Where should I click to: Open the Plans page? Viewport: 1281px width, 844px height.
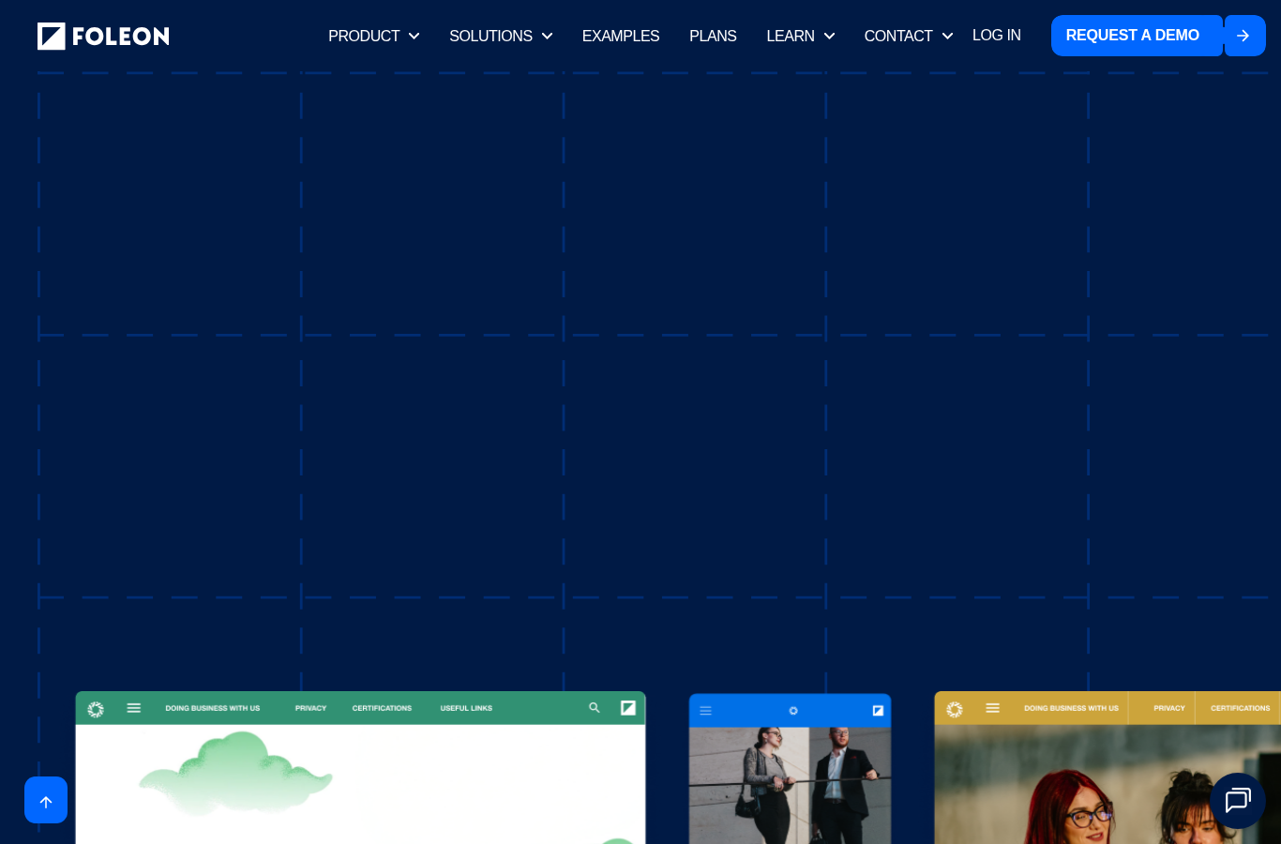[713, 36]
